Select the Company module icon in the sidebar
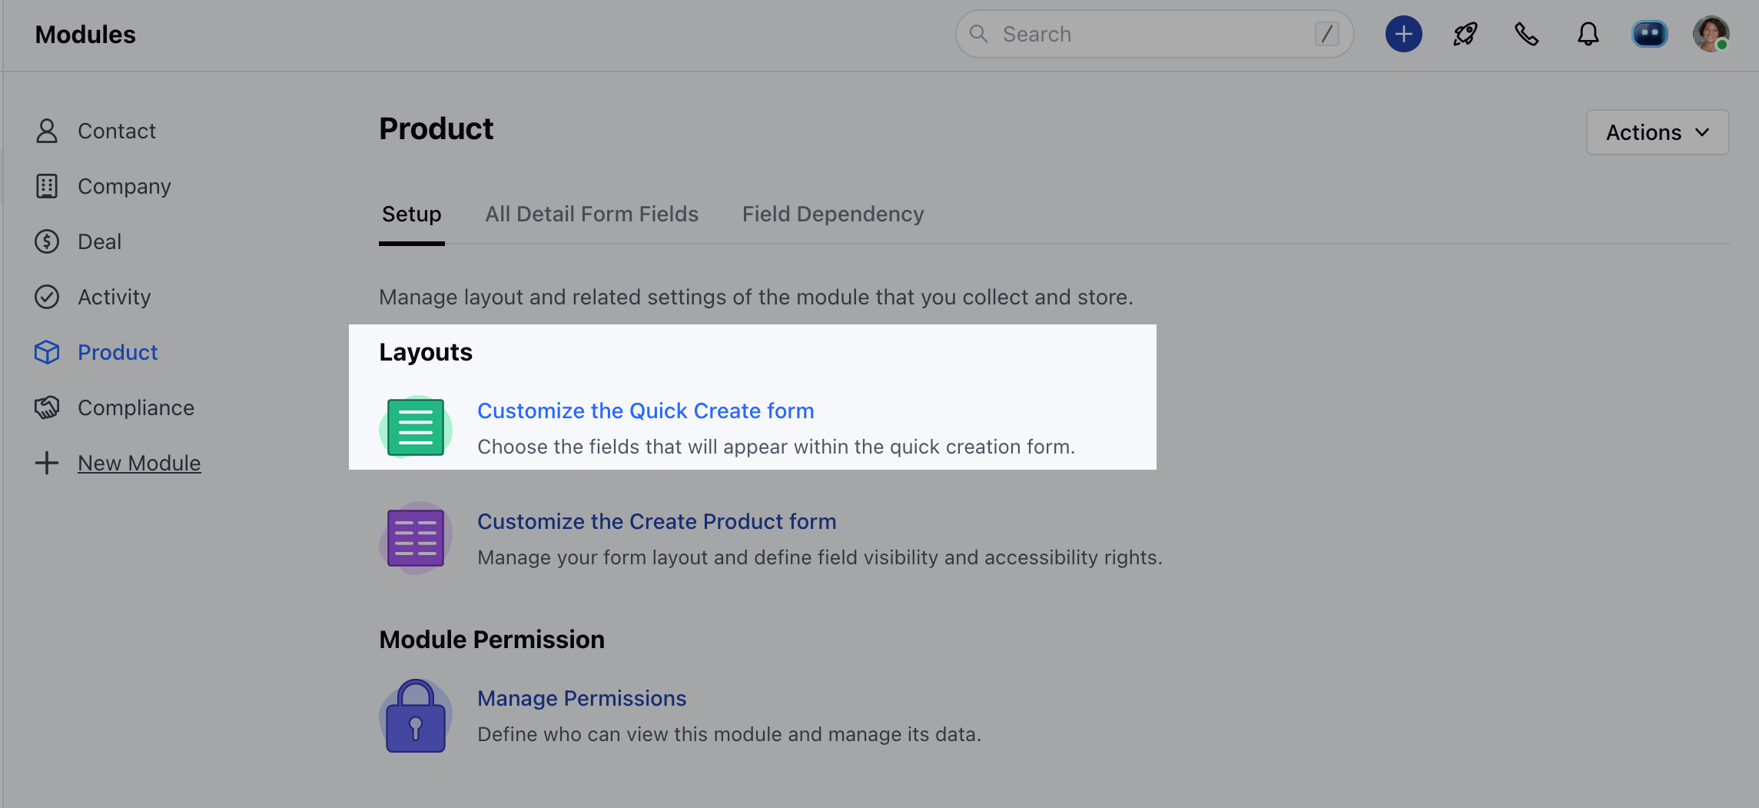 [x=47, y=185]
